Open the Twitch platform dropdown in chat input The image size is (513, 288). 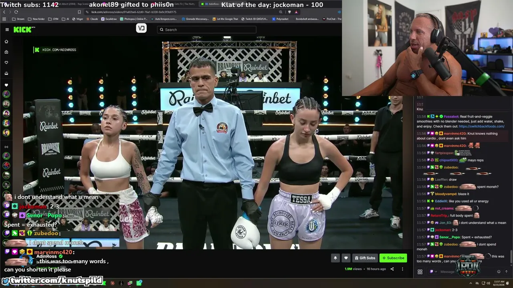click(433, 272)
